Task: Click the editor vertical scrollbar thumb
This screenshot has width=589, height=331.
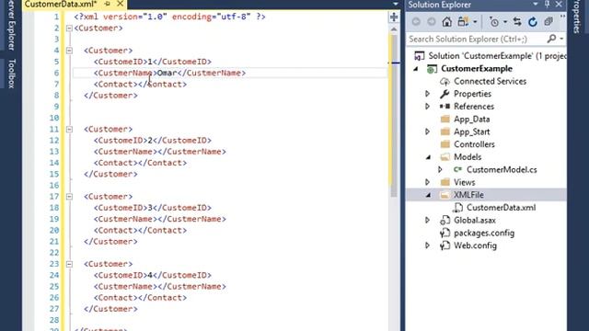Action: coord(394,116)
